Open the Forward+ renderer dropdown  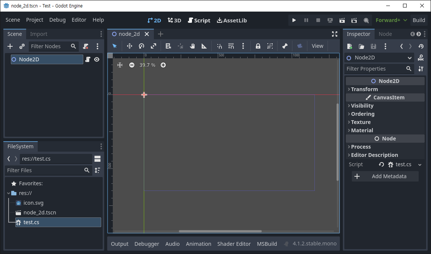[391, 20]
